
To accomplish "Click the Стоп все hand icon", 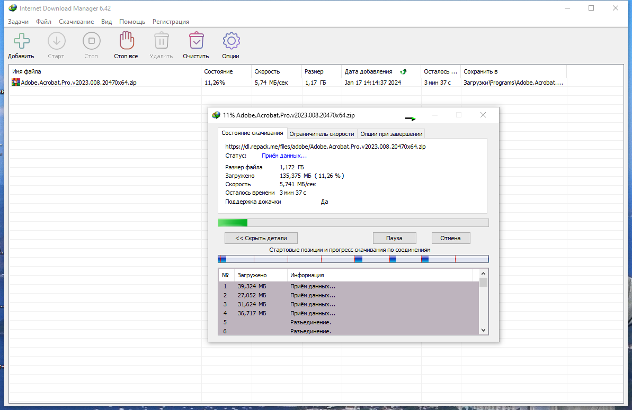I will tap(127, 41).
